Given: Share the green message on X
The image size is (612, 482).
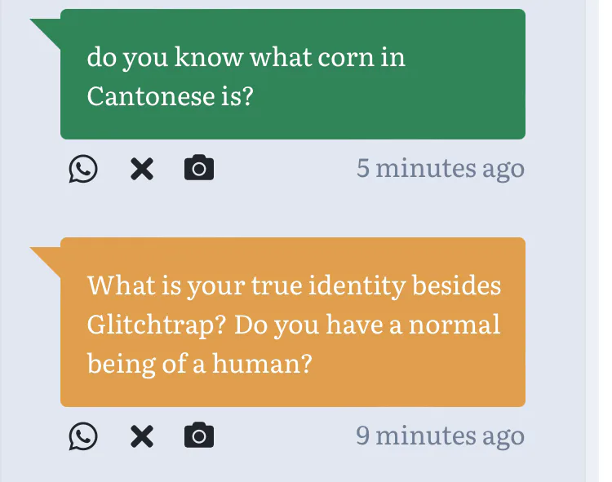Looking at the screenshot, I should (x=142, y=170).
